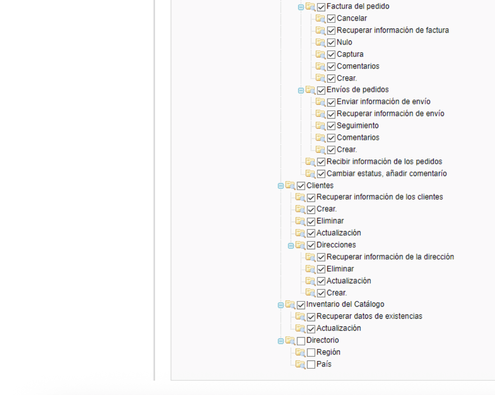Click the folder icon beside Clientes
The height and width of the screenshot is (395, 495).
290,185
